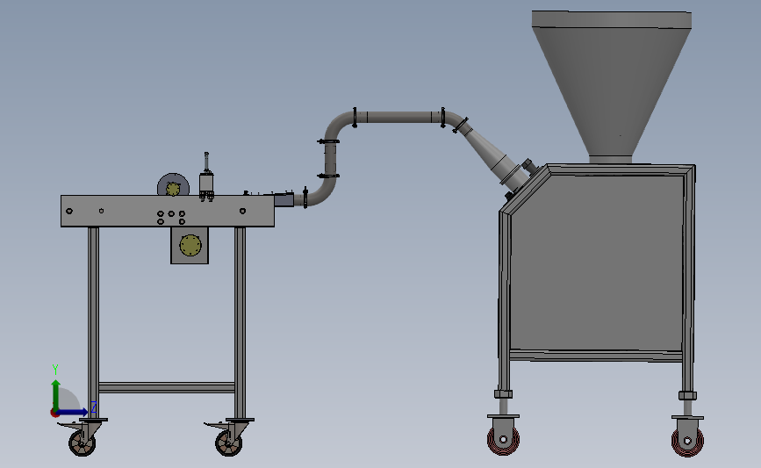Image resolution: width=761 pixels, height=468 pixels.
Task: Select the horizontal top pipe section
Action: coord(399,117)
